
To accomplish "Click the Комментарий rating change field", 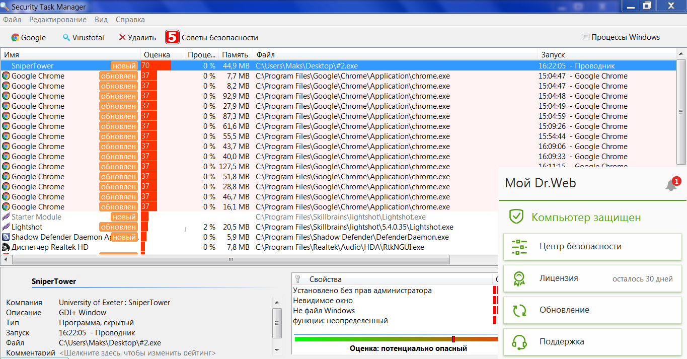I will point(137,353).
